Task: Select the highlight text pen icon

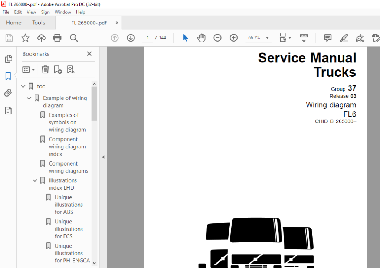Action: [344, 38]
